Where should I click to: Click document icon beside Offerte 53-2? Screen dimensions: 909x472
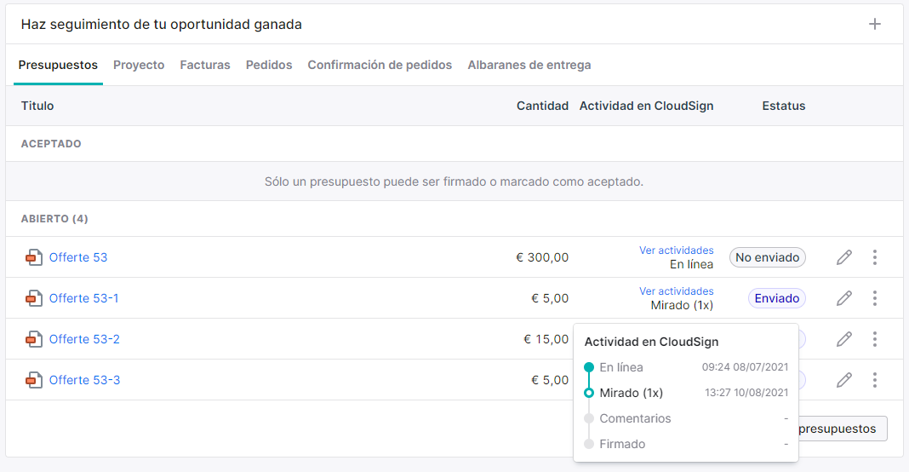click(x=34, y=339)
